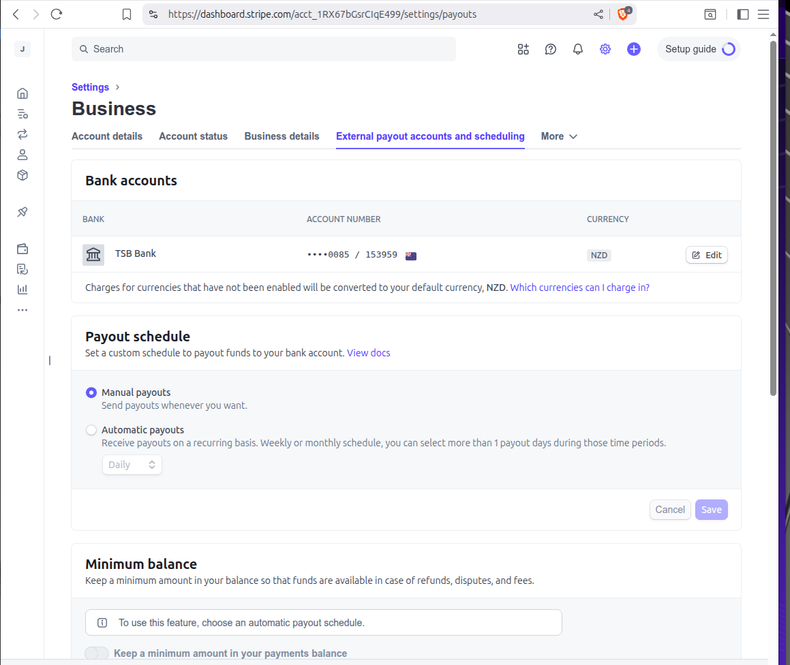Switch to Account details tab

click(107, 136)
